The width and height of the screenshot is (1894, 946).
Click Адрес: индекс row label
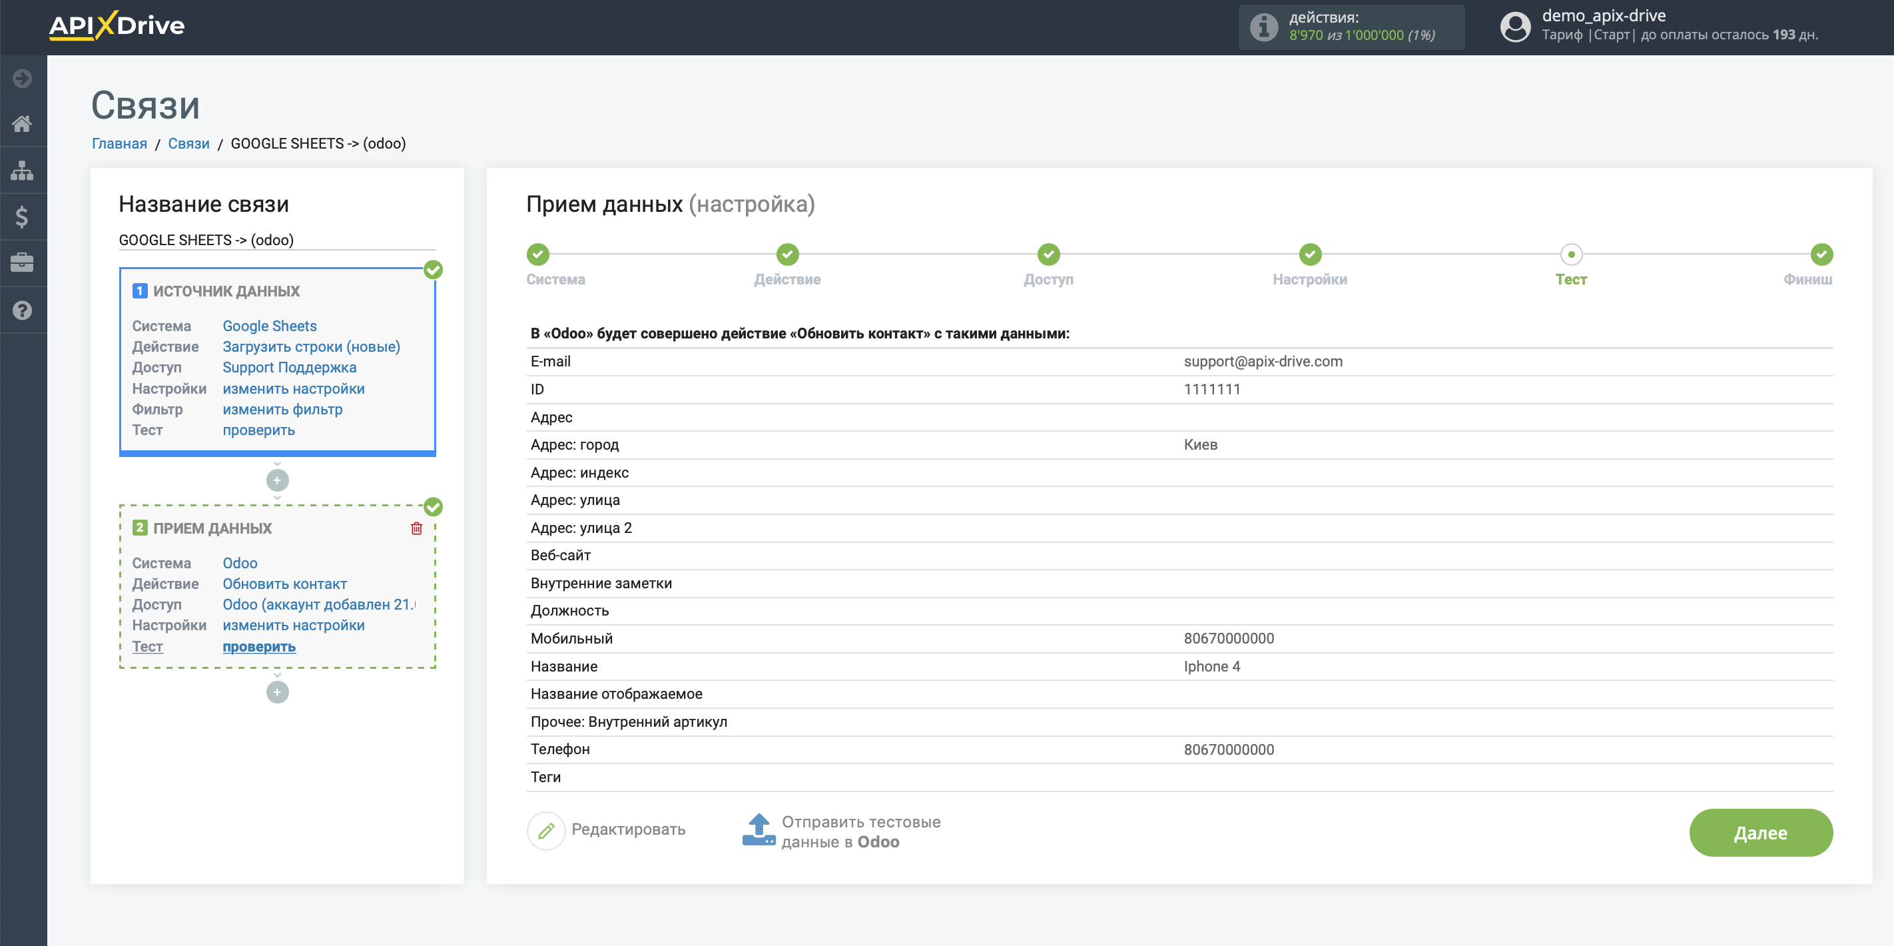579,472
